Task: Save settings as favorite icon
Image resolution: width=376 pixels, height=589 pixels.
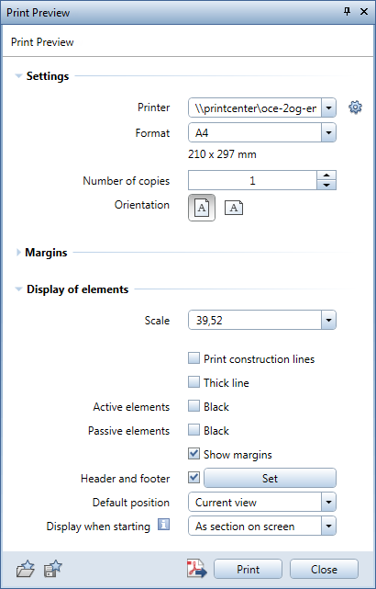Action: click(x=53, y=569)
